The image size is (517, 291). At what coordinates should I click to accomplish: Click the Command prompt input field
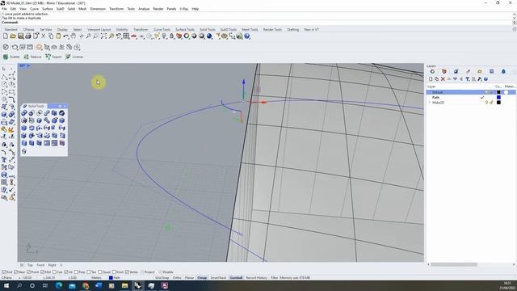click(256, 22)
